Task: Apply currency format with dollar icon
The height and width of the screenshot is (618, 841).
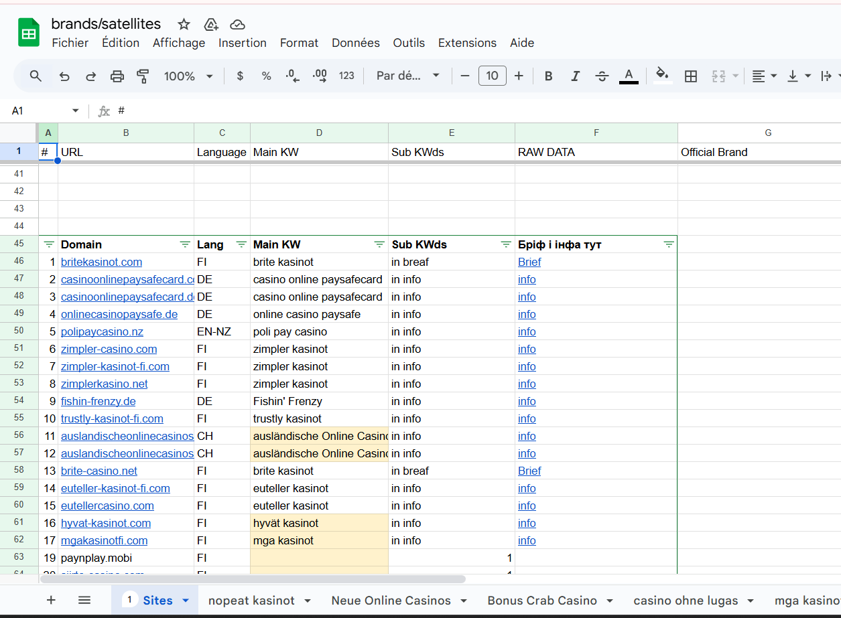Action: pos(240,76)
